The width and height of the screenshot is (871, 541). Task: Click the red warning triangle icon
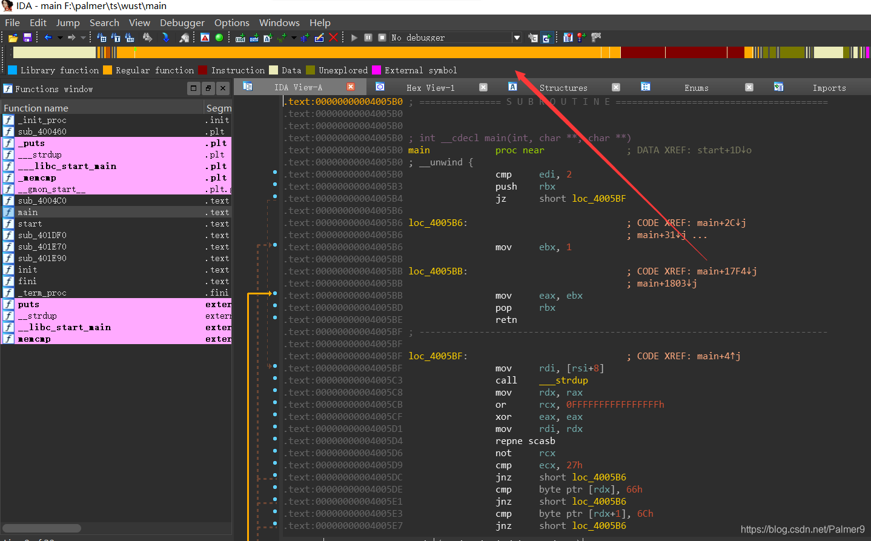[x=205, y=38]
